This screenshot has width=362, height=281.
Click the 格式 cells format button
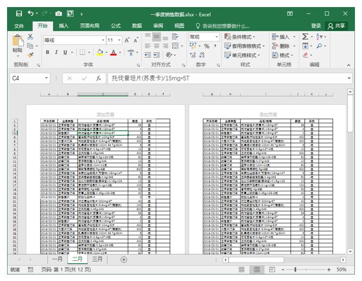[x=283, y=55]
